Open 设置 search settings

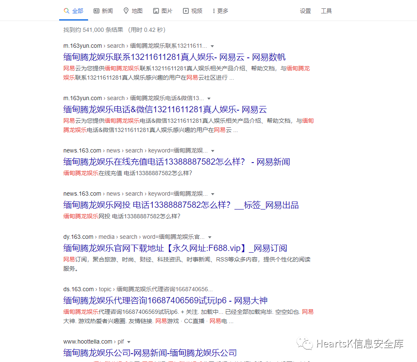click(x=305, y=11)
